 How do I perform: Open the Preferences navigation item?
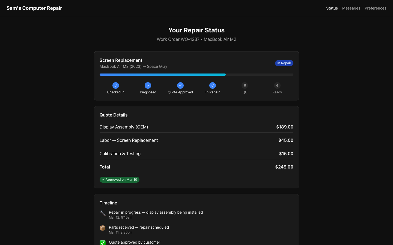(x=376, y=8)
